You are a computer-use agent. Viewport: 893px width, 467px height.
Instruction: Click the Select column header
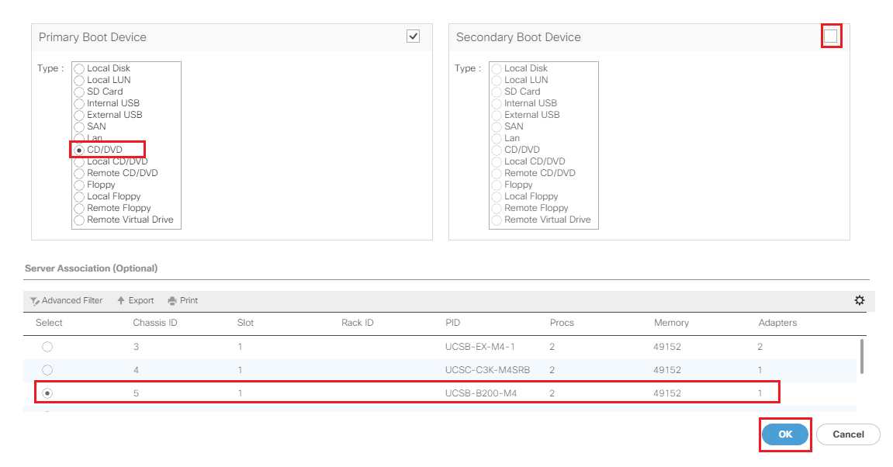click(x=49, y=323)
